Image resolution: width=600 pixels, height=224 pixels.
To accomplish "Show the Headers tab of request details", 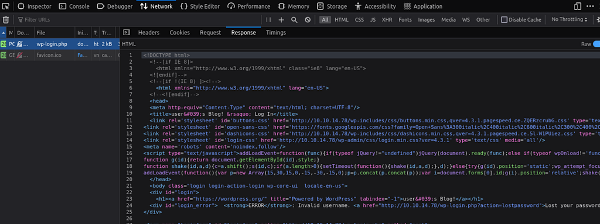I will 149,33.
